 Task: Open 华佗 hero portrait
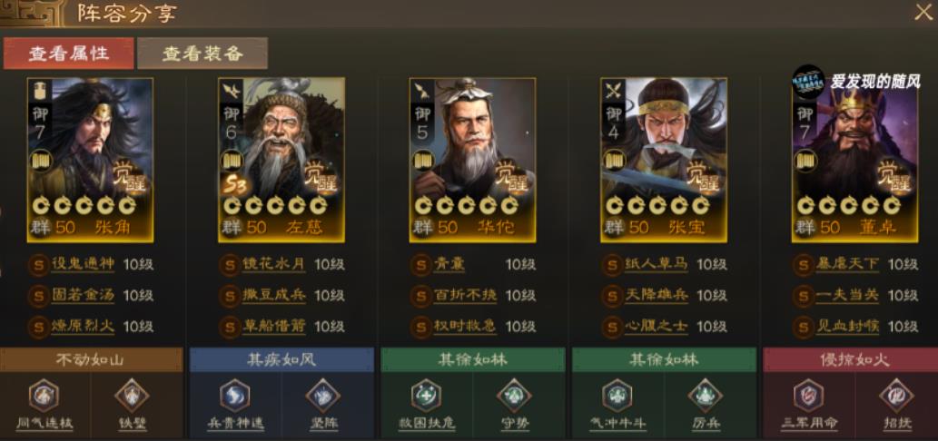pyautogui.click(x=472, y=160)
